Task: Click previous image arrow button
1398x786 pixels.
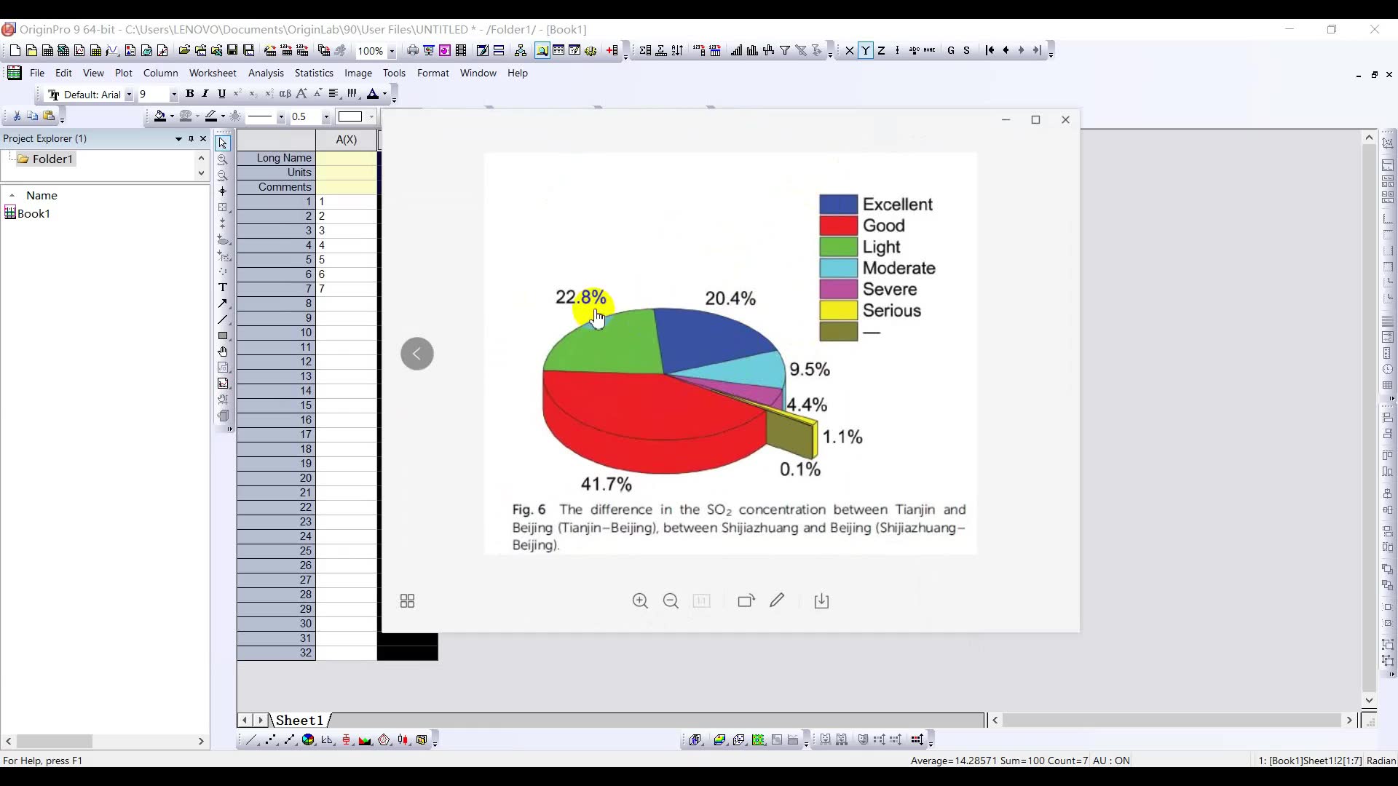Action: (417, 354)
